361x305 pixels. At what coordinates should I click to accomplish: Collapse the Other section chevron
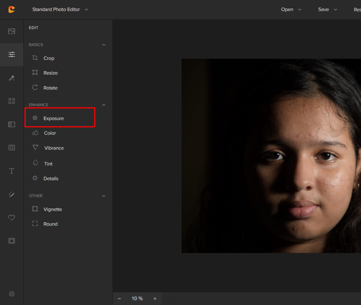104,196
